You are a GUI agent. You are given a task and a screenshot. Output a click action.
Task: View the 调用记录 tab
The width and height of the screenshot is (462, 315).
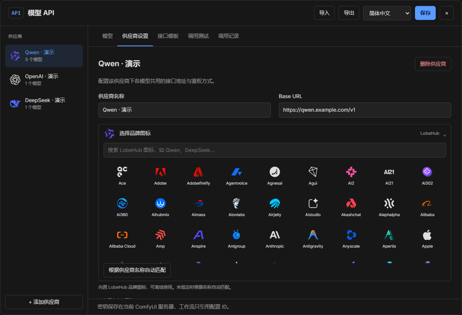[228, 36]
